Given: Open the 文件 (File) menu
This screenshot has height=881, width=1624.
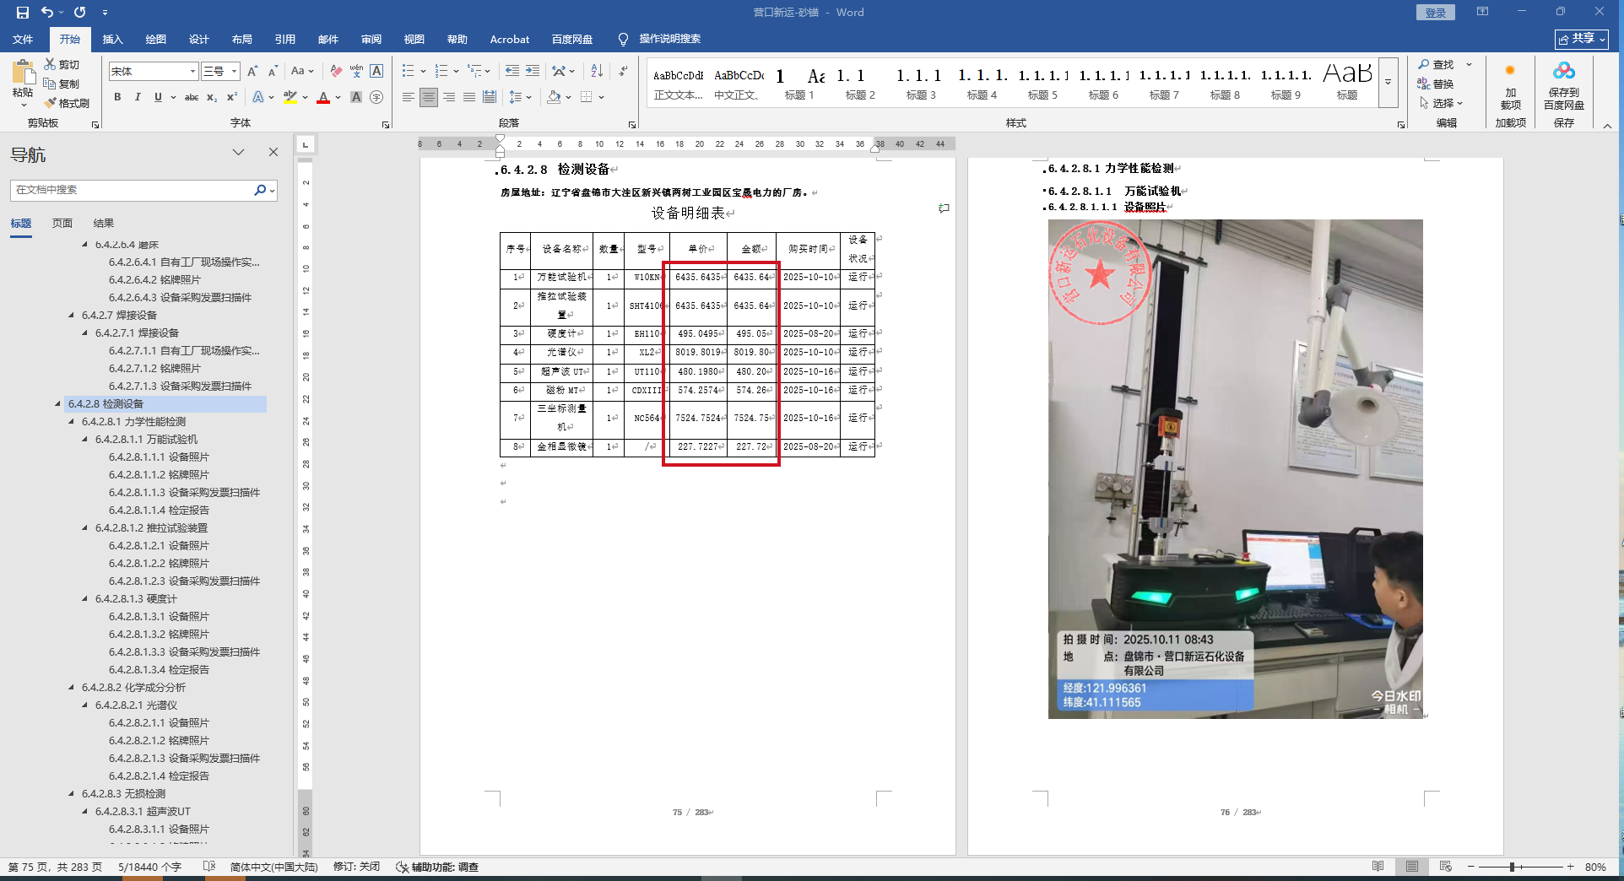Looking at the screenshot, I should 23,39.
